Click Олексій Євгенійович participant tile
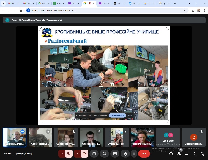 15,137
